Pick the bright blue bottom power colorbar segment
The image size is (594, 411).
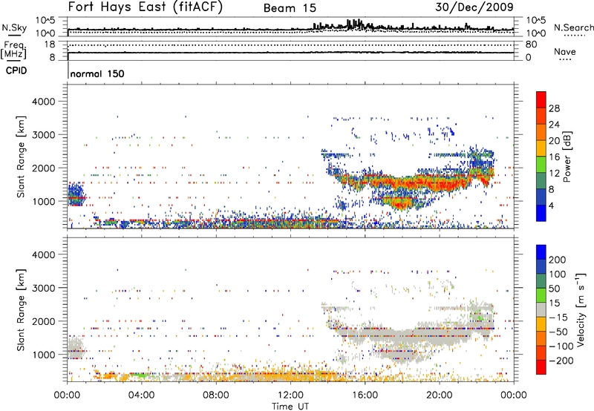pos(541,213)
